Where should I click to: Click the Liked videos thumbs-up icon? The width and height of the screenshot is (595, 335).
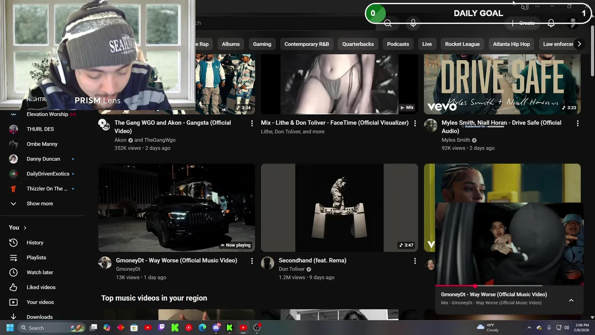coord(13,287)
